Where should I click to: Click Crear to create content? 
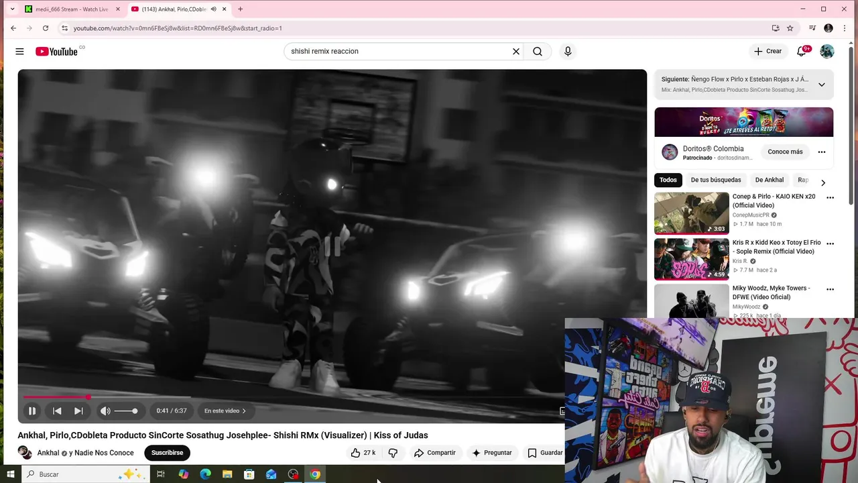pyautogui.click(x=768, y=52)
